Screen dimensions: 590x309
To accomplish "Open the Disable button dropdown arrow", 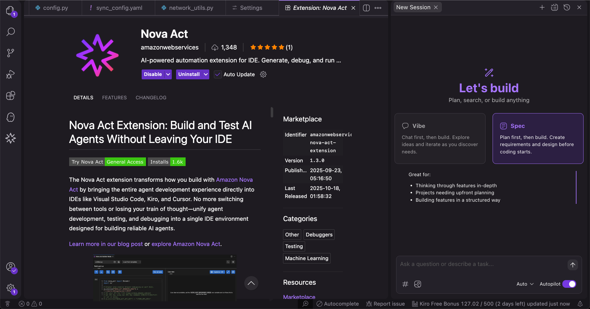I will click(168, 74).
